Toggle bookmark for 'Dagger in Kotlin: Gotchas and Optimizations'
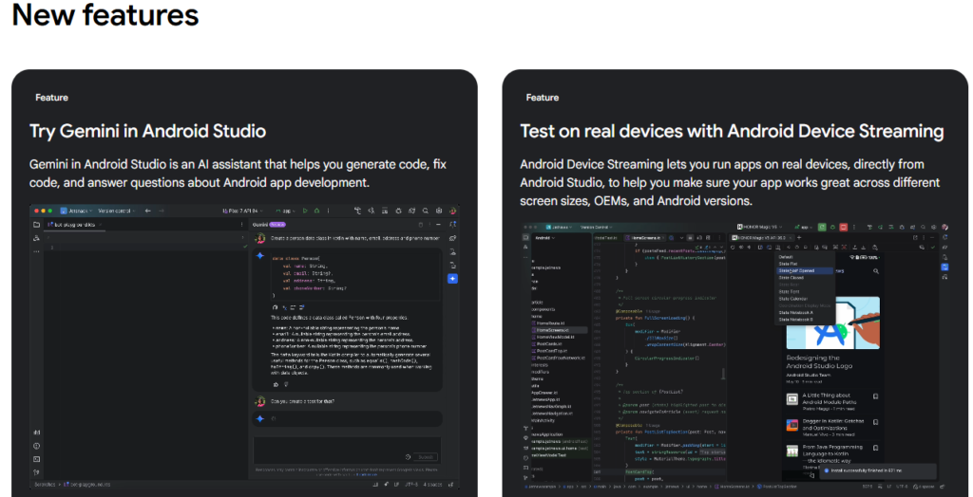Screen dimensions: 973x497 coord(875,423)
